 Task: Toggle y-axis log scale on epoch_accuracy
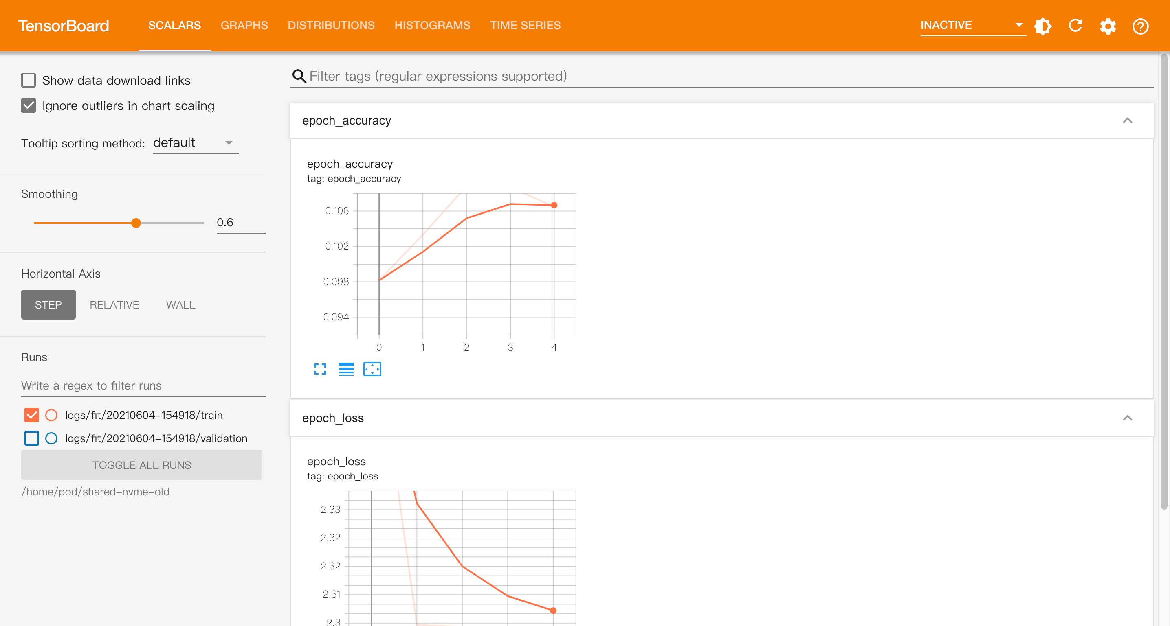point(346,369)
